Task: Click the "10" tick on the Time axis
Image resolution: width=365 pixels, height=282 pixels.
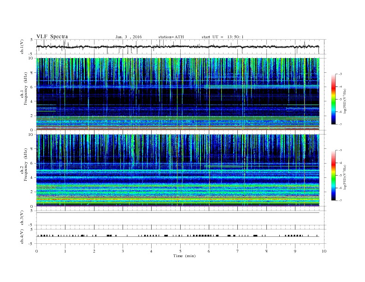Action: click(324, 251)
